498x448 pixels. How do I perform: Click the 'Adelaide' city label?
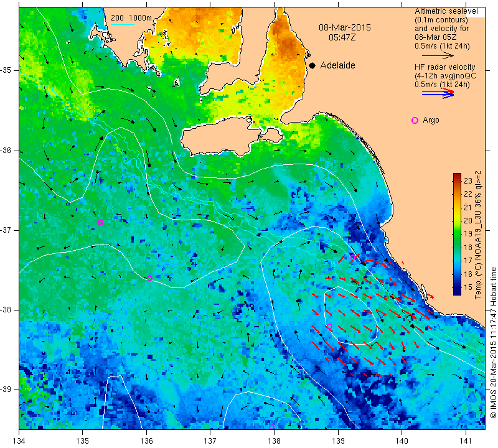337,65
